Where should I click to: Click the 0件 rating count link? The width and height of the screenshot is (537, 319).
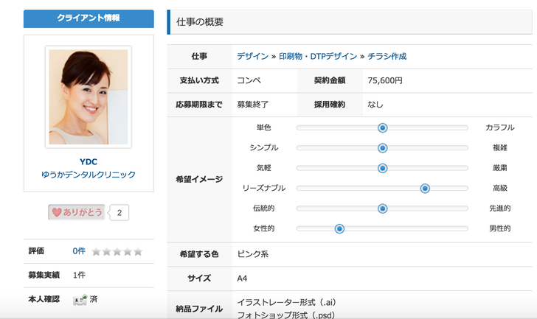(79, 251)
